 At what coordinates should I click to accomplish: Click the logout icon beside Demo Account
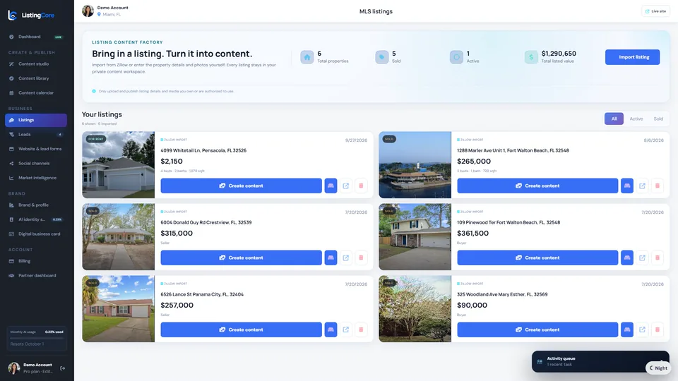click(x=63, y=368)
